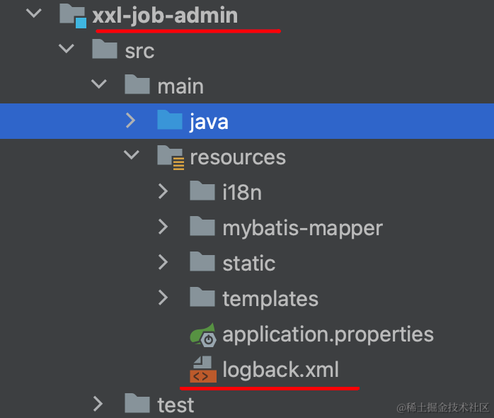Collapse the main folder chevron
The image size is (494, 418).
point(99,84)
